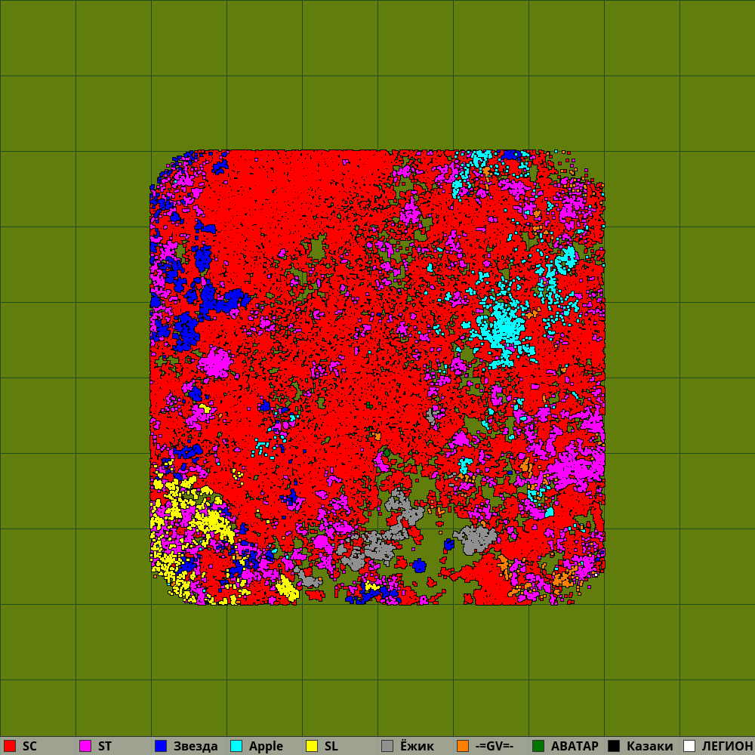Select the Apple legend label

click(x=266, y=747)
